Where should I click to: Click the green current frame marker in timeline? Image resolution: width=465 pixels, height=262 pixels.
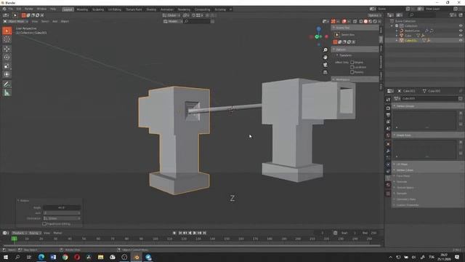pyautogui.click(x=14, y=239)
